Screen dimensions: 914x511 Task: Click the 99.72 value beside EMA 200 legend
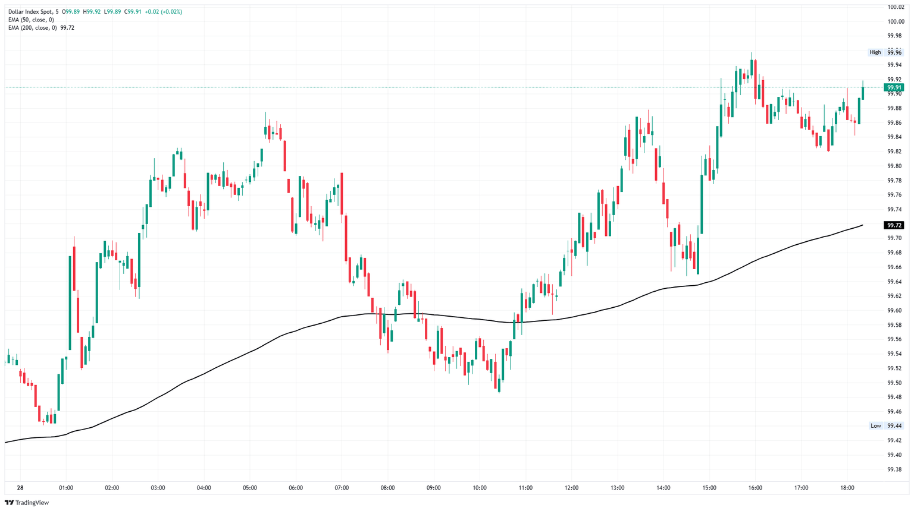click(x=67, y=28)
